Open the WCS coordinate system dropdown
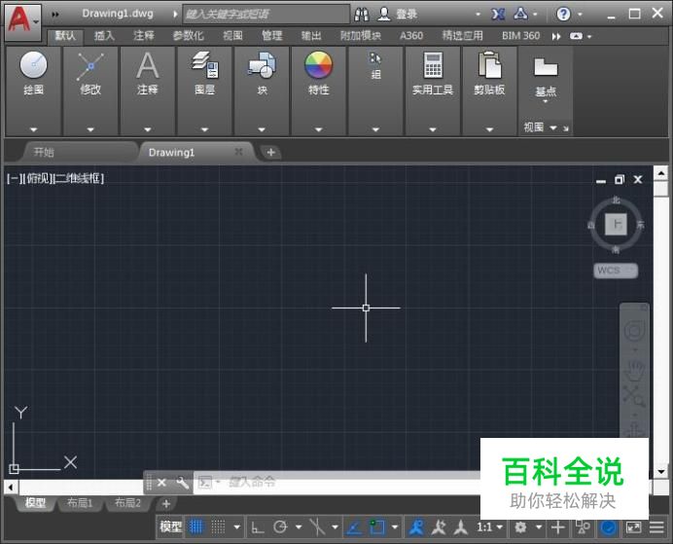This screenshot has width=673, height=544. tap(616, 271)
